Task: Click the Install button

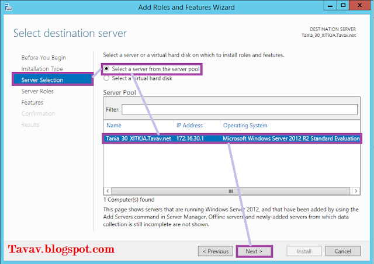Action: tap(304, 251)
